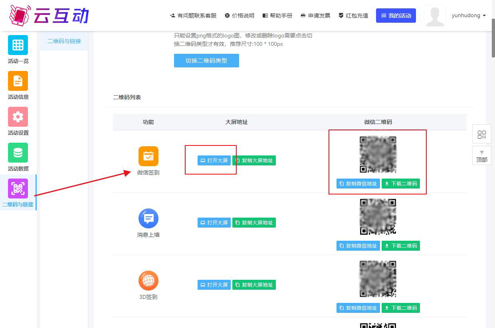
Task: Click 复制大屏地址 for 微信签到
Action: click(x=254, y=161)
